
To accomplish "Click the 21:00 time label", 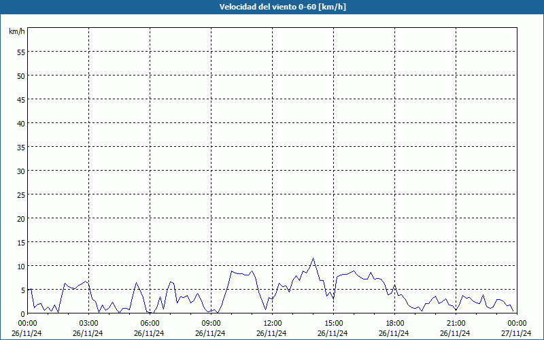I will 456,324.
